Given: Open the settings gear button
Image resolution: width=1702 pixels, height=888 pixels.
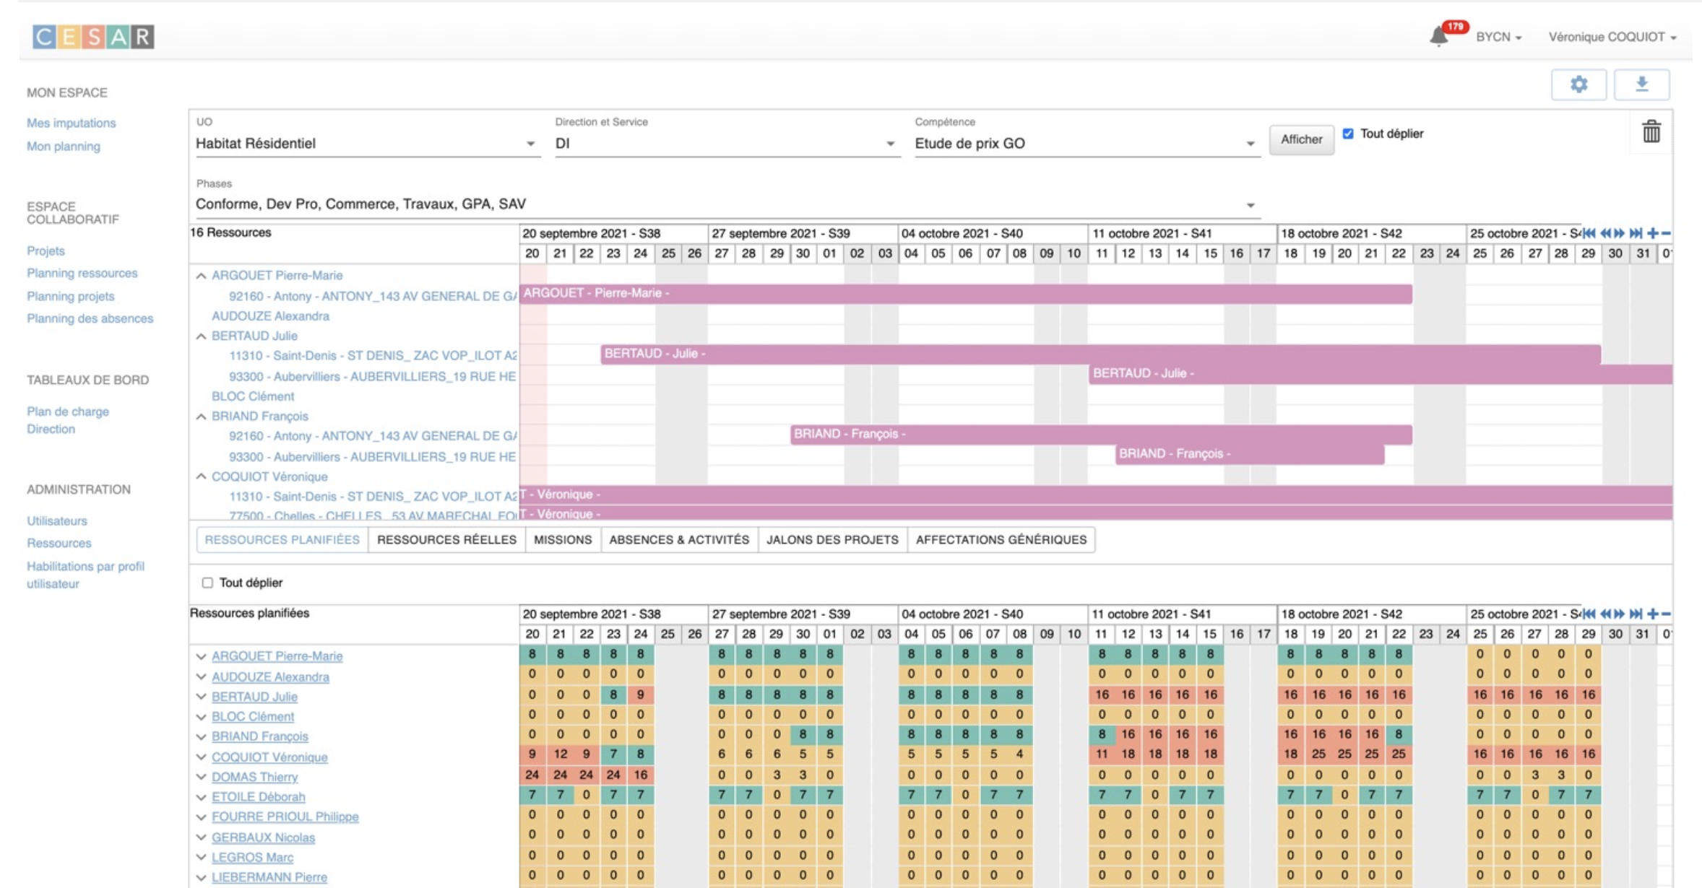Looking at the screenshot, I should tap(1578, 84).
